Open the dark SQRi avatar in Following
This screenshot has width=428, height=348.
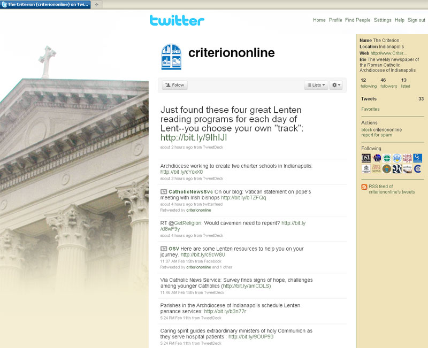[x=397, y=169]
